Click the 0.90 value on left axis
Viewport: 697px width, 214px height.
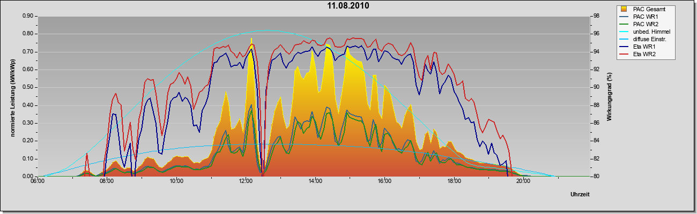pyautogui.click(x=28, y=16)
